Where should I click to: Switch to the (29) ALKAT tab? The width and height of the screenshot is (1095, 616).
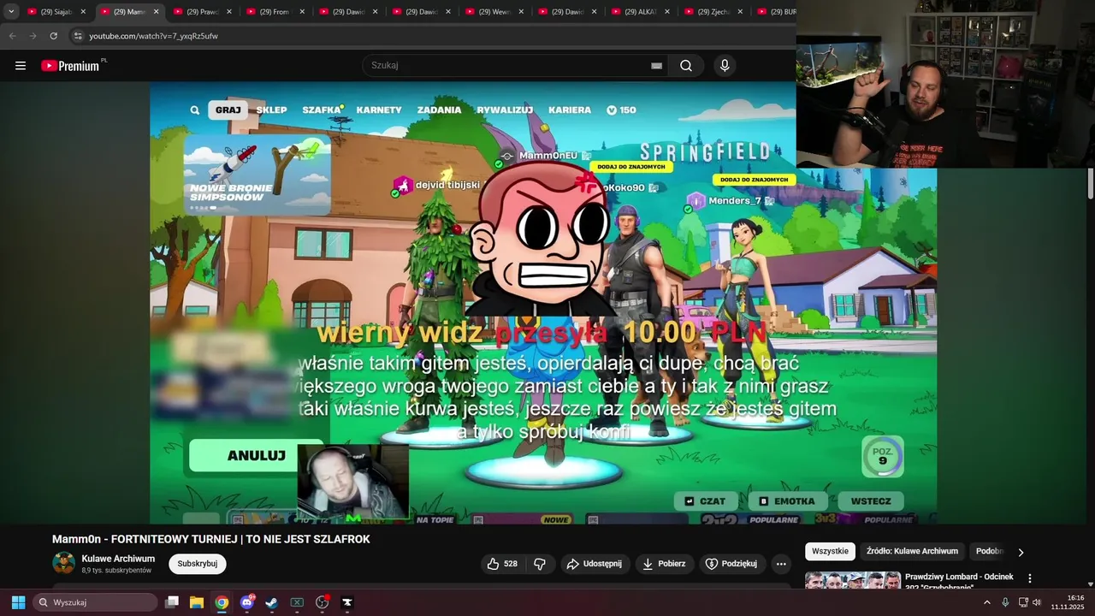click(x=641, y=12)
